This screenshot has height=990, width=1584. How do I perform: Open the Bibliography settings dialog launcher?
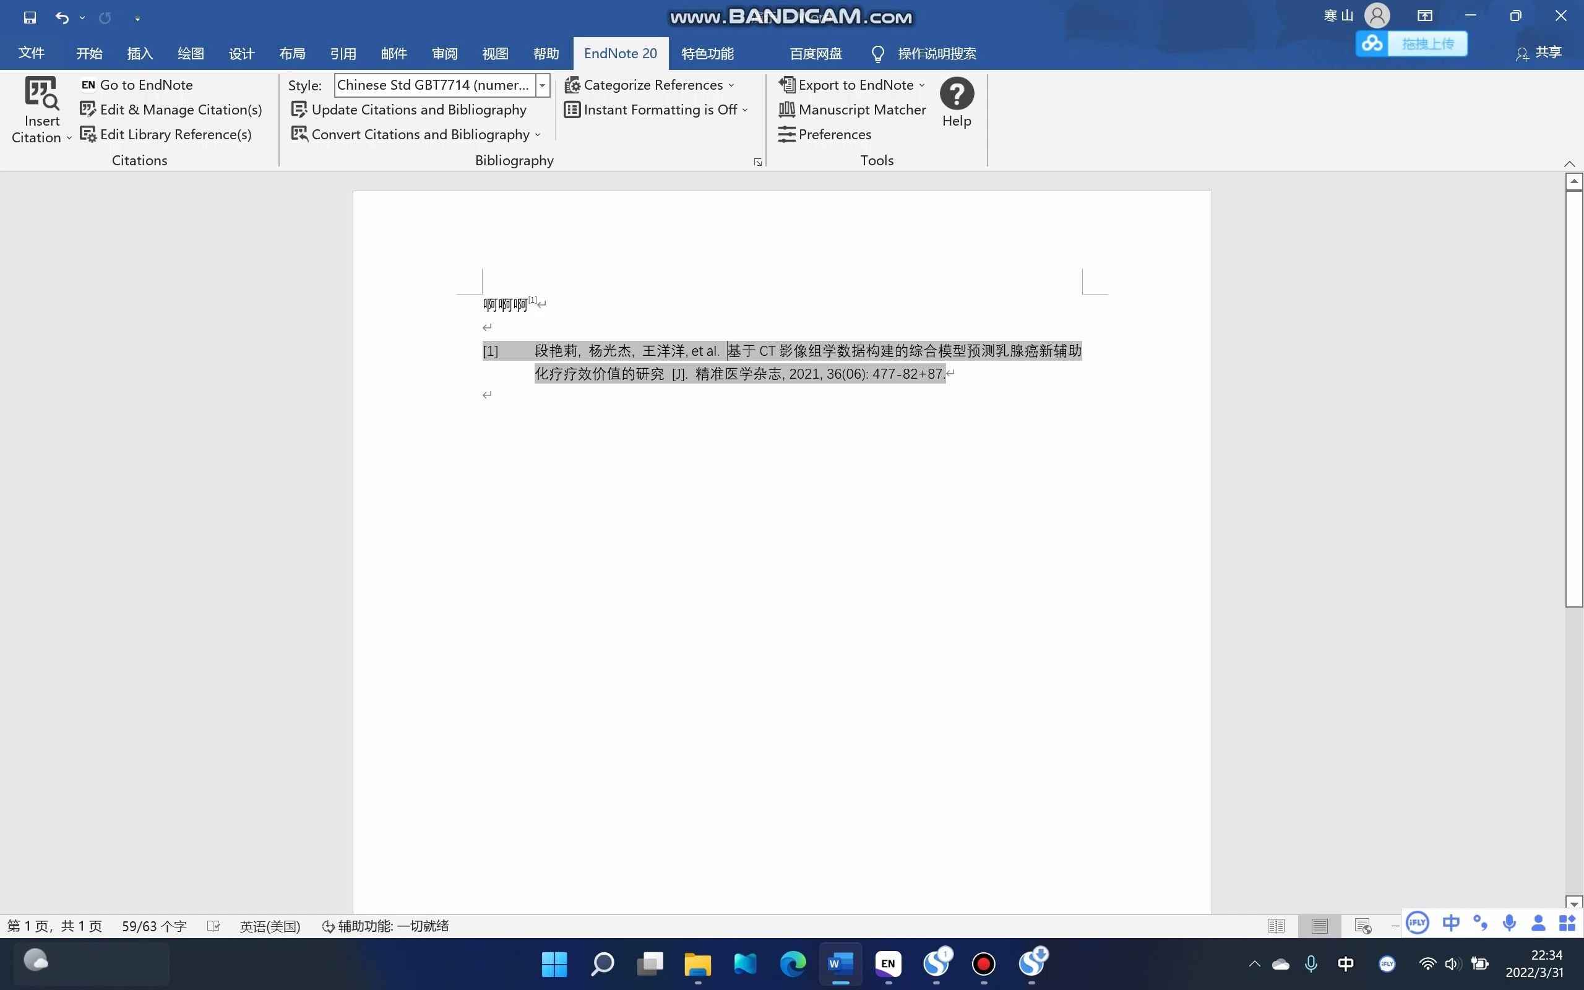coord(757,161)
